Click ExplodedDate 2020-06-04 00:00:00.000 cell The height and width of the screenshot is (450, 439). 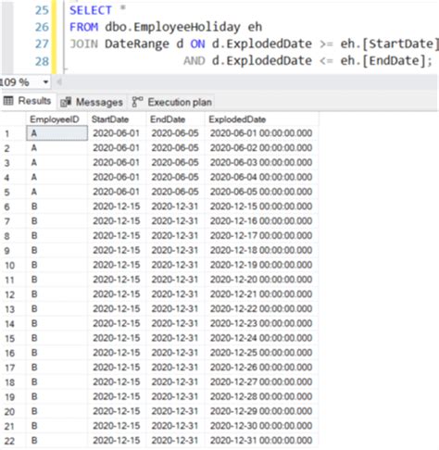point(262,177)
